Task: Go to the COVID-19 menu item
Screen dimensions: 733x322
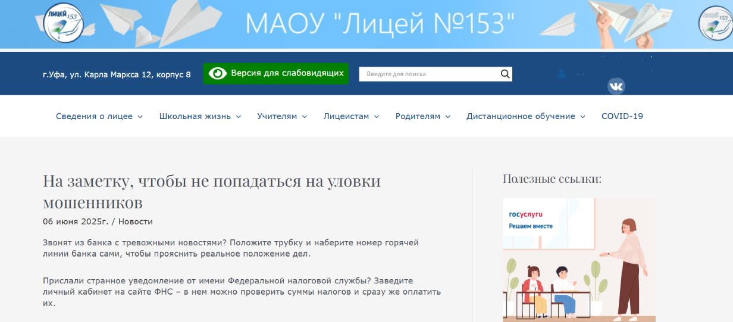Action: pos(622,117)
